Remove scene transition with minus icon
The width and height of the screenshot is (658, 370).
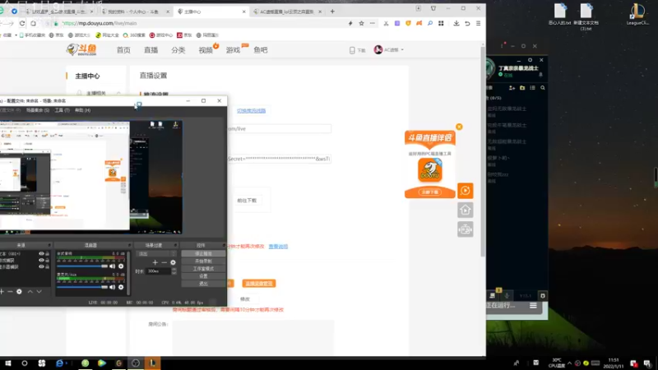(164, 262)
